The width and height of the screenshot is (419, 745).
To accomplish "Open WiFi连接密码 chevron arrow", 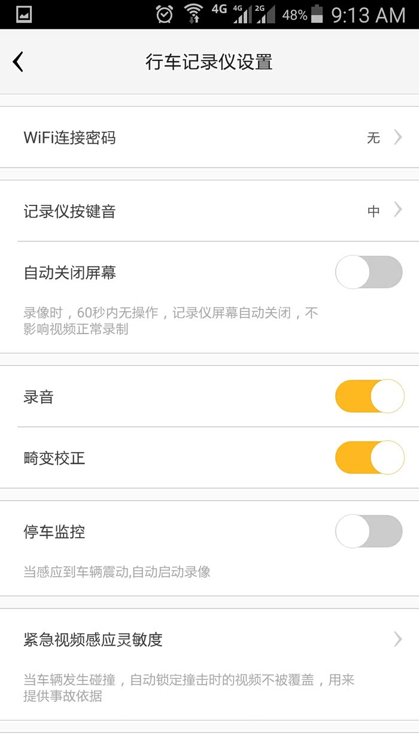I will 398,138.
